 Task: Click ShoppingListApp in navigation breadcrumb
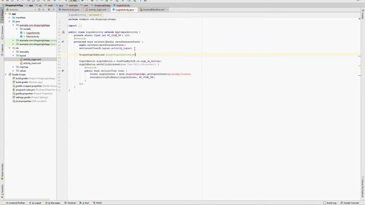14,5
